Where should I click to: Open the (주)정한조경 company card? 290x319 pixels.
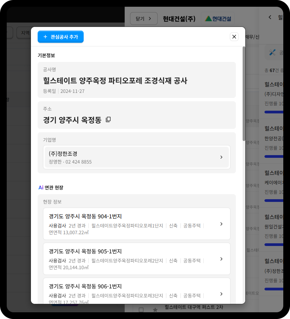pyautogui.click(x=136, y=157)
